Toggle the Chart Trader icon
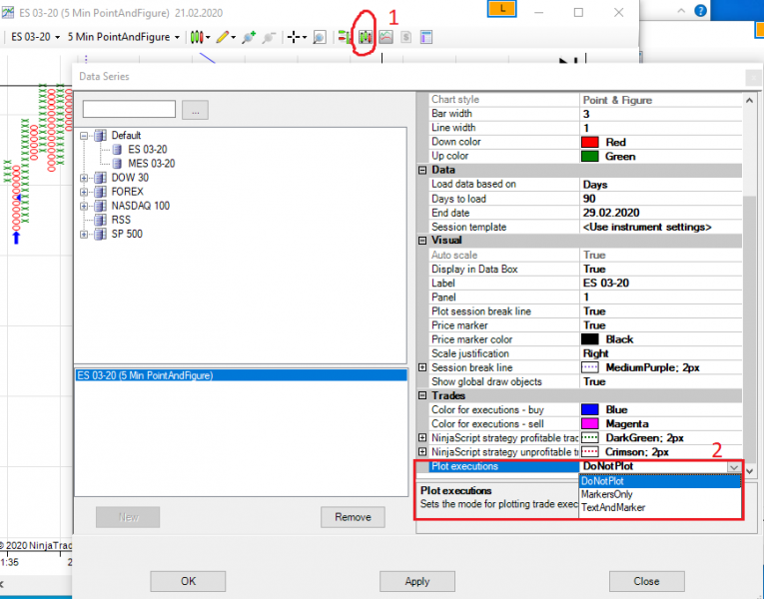Screen dimensions: 764x599 [x=345, y=37]
